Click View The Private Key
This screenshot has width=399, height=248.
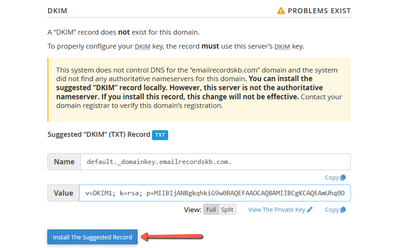(x=276, y=209)
